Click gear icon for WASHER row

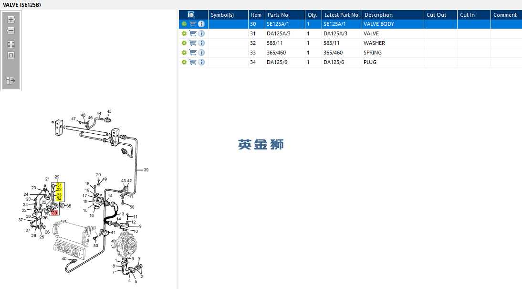coord(184,43)
